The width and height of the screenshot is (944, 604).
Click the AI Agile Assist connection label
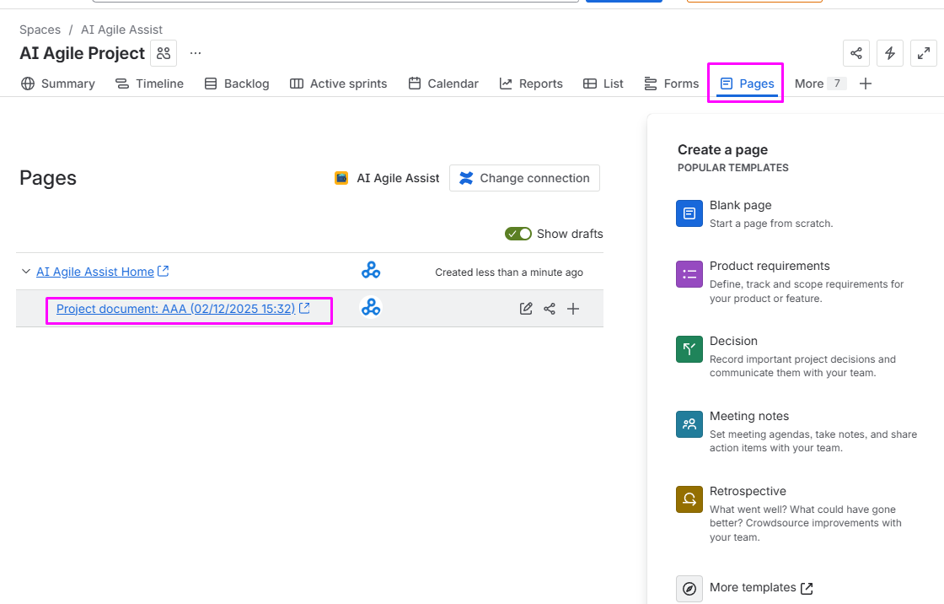(398, 178)
